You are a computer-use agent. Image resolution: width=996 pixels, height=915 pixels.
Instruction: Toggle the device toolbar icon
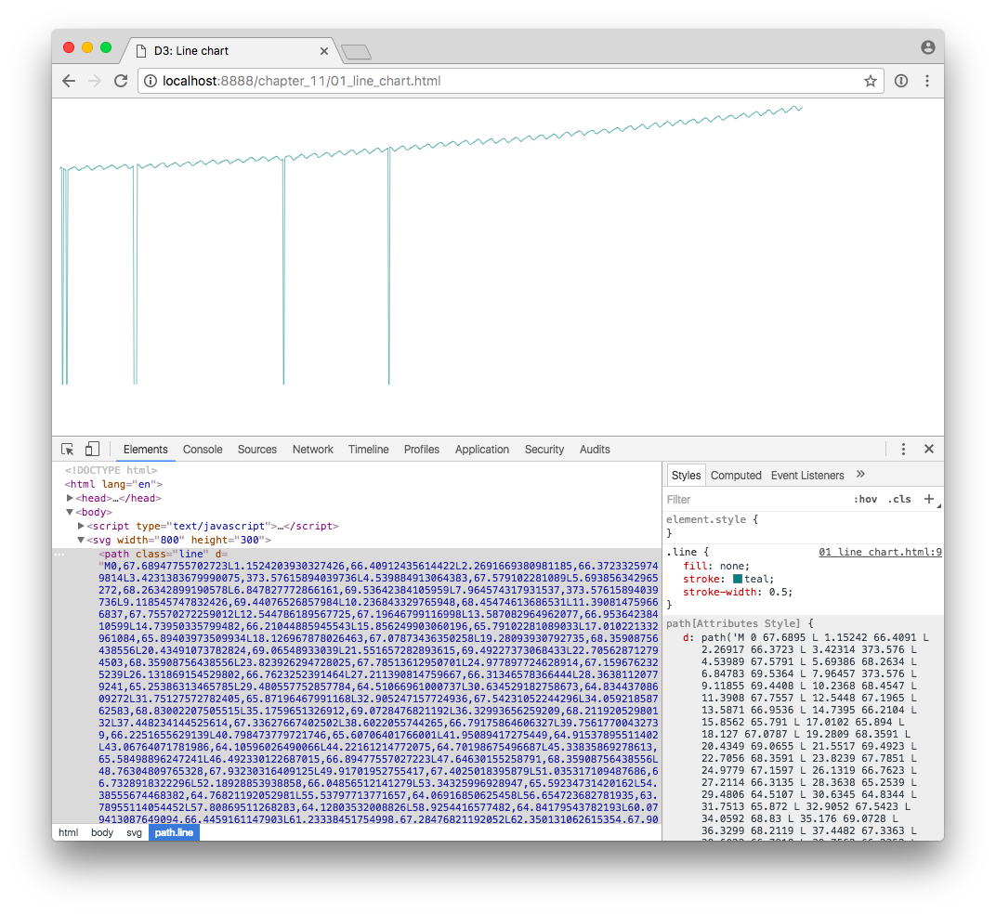pyautogui.click(x=92, y=450)
